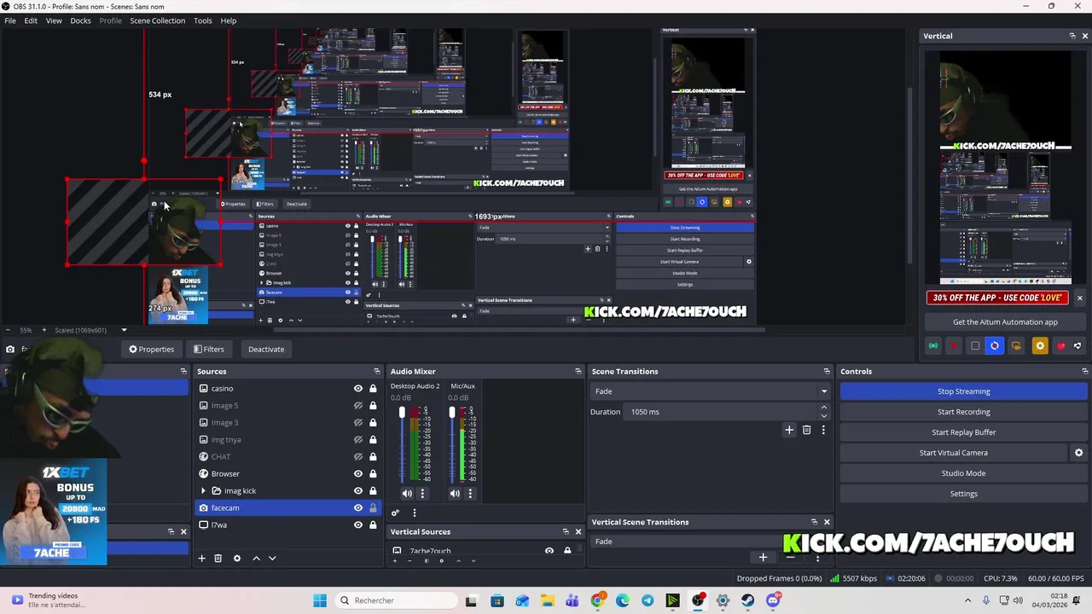This screenshot has height=614, width=1092.
Task: Increase the transition Duration with the up arrow
Action: coord(823,408)
